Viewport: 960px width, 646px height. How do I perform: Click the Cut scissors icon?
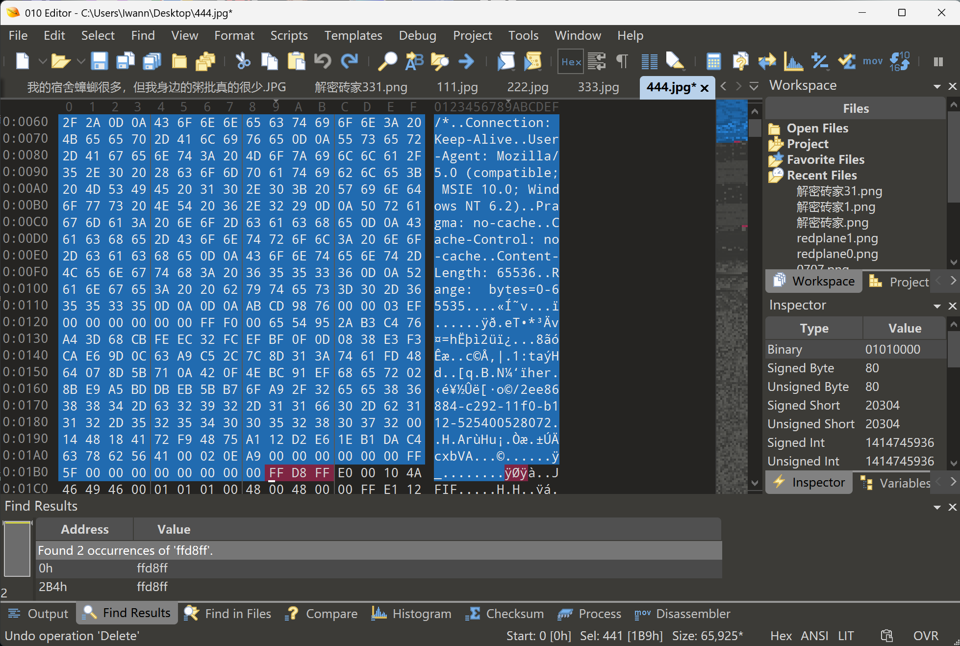pos(243,61)
